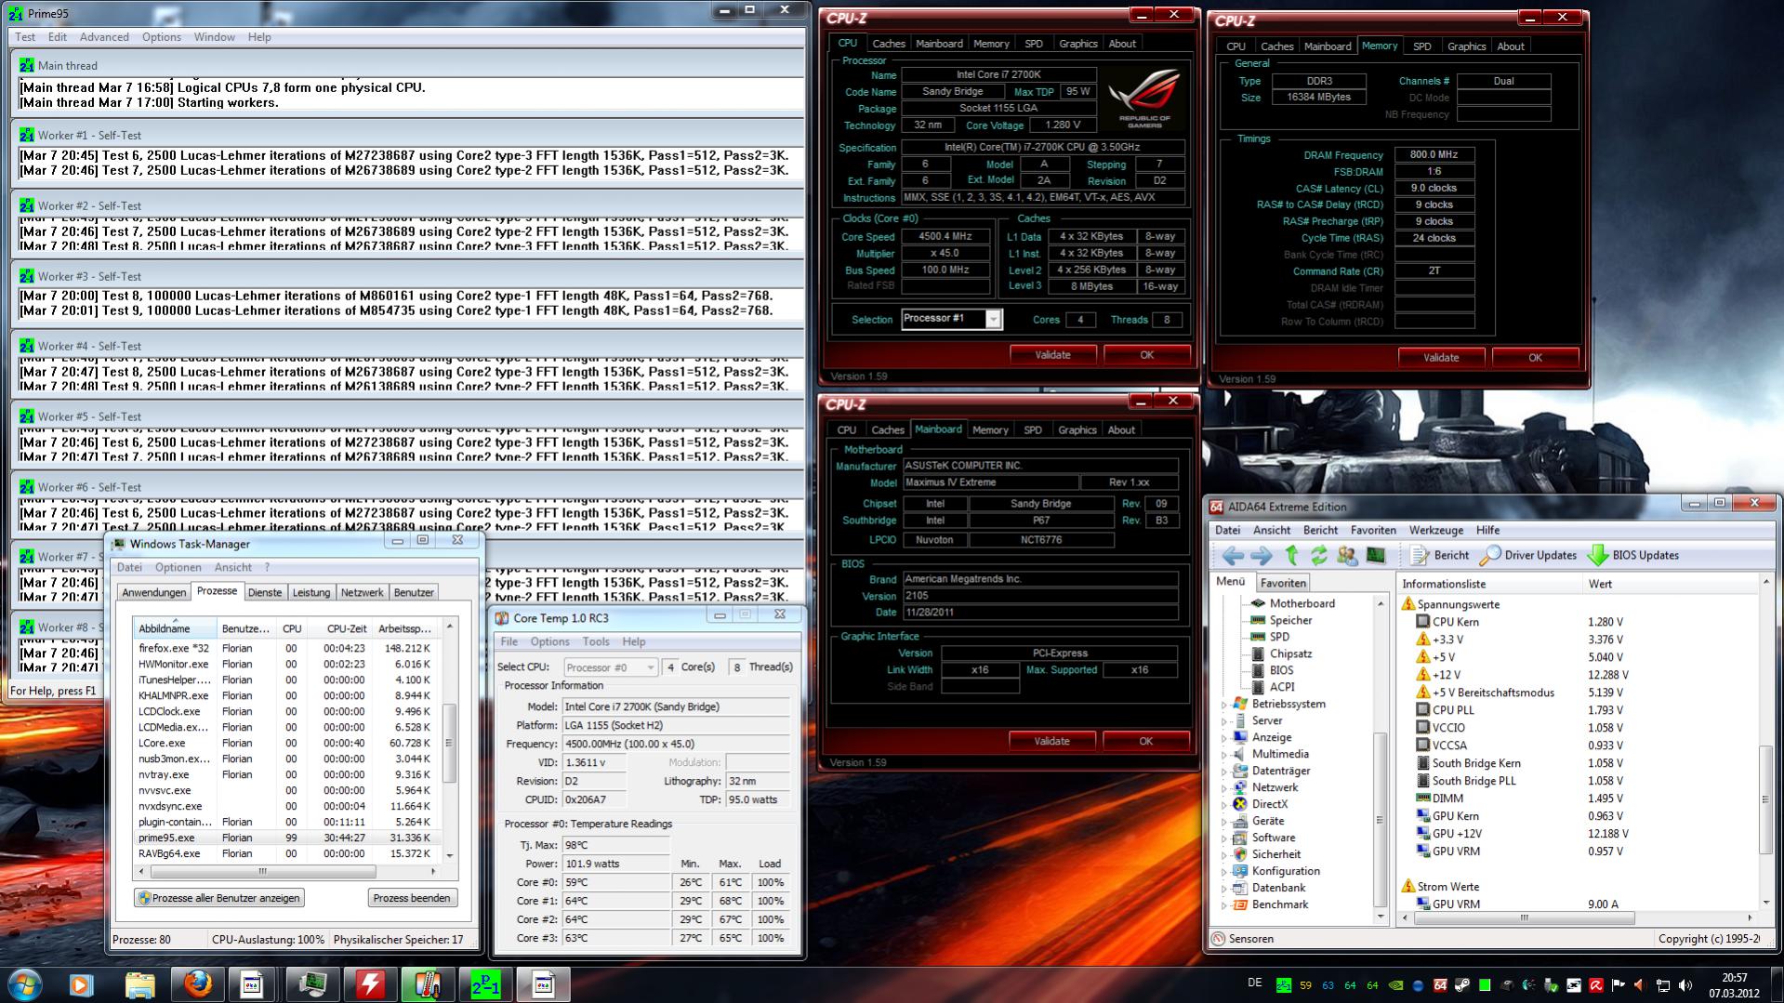Expand Betriebssystem node in AIDA64 tree
1784x1003 pixels.
(1224, 705)
